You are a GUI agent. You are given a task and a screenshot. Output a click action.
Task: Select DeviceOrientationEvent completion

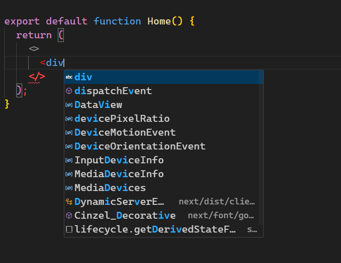click(x=163, y=146)
